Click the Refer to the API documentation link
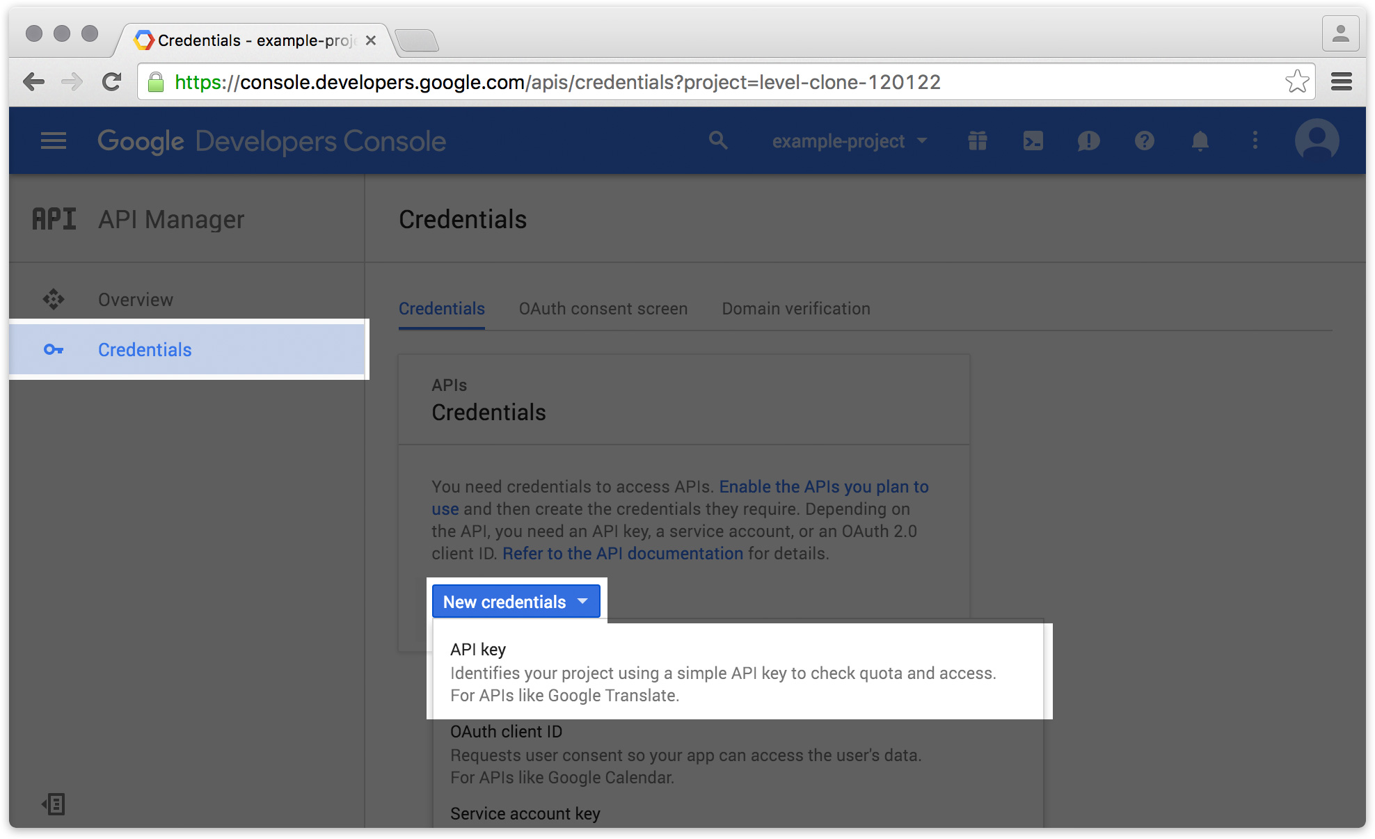1375x839 pixels. pyautogui.click(x=623, y=554)
